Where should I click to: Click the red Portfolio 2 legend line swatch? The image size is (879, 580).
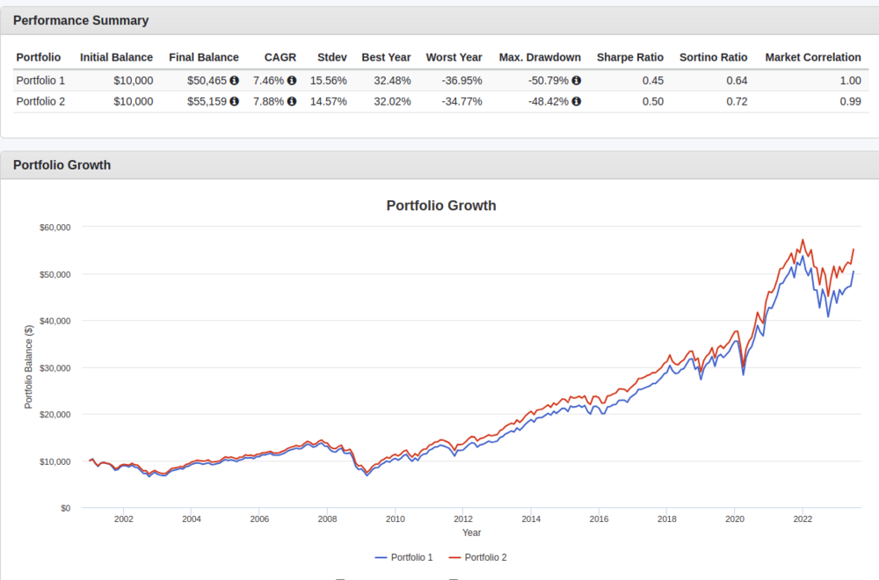click(454, 557)
